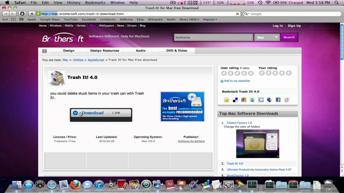Open Photo Booth from the dock
The height and width of the screenshot is (193, 344).
pyautogui.click(x=122, y=184)
